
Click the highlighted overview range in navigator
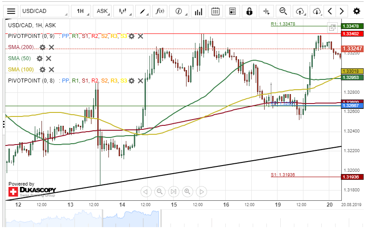(x=131, y=218)
